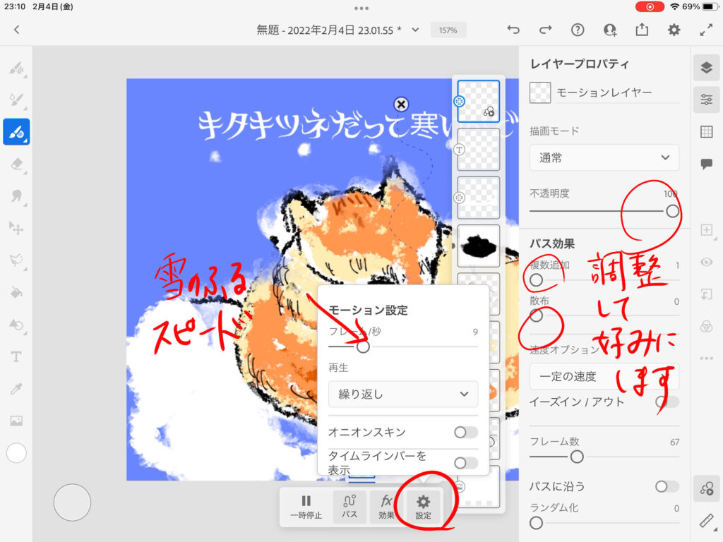Image resolution: width=723 pixels, height=542 pixels.
Task: Turn on パスに沿う toggle
Action: [x=667, y=486]
